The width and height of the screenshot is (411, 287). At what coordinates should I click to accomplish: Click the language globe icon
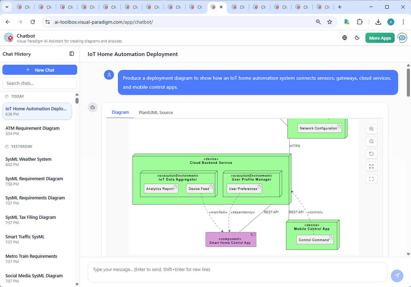point(345,38)
